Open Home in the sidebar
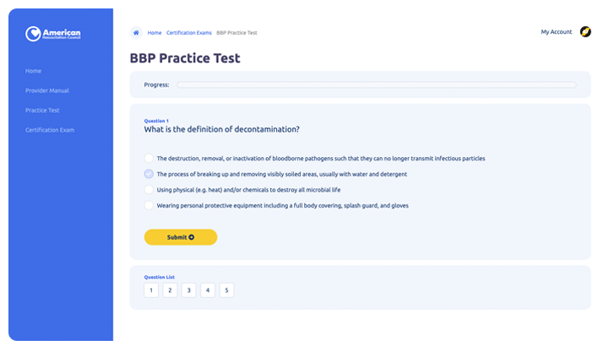614x351 pixels. point(33,71)
